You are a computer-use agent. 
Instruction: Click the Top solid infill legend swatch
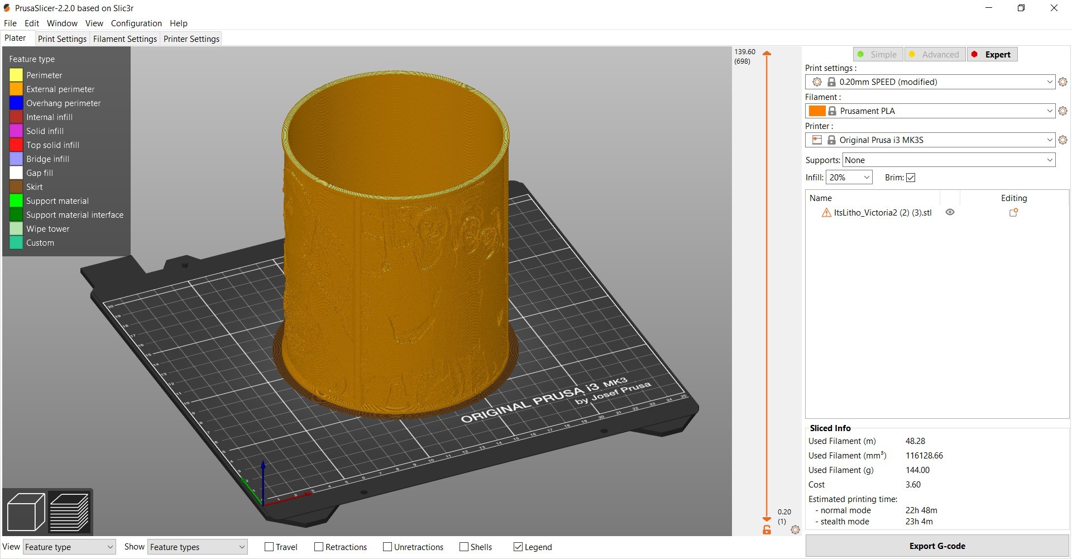(16, 145)
